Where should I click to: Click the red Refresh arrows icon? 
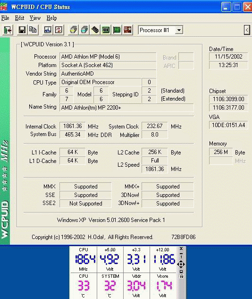point(59,30)
